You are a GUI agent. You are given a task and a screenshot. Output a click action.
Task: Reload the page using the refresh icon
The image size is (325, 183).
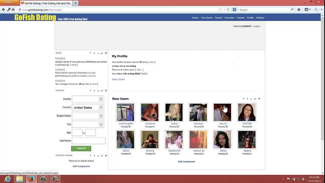[x=228, y=10]
